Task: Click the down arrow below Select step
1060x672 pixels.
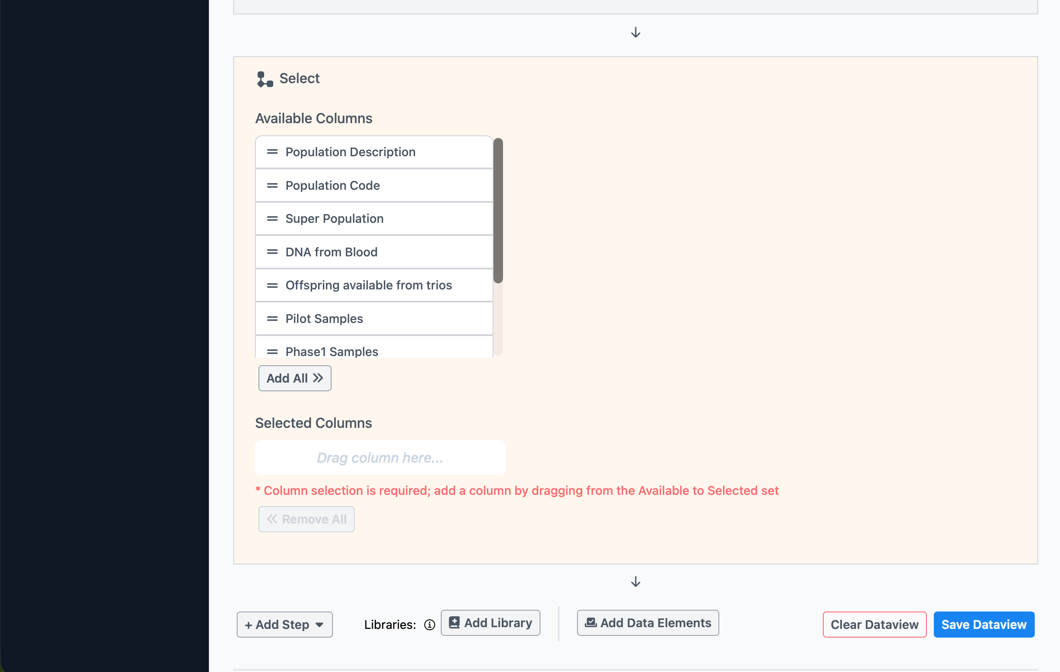Action: (635, 582)
